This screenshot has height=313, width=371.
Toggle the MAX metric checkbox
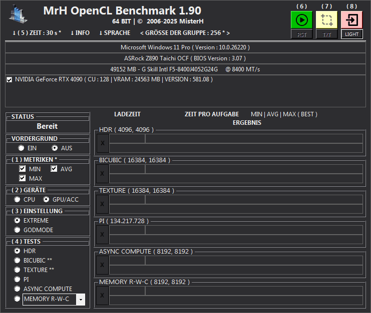(23, 178)
